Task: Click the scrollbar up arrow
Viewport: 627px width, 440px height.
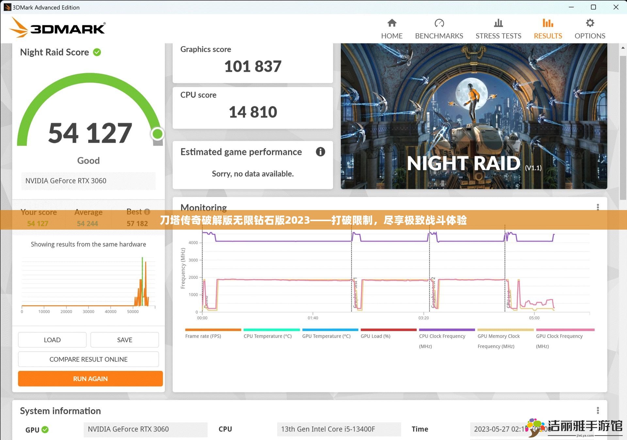Action: point(623,48)
